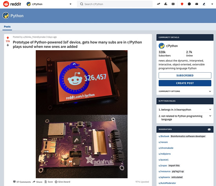Expand rule 1 belongs in /r/learnpython

pyautogui.click(x=185, y=109)
